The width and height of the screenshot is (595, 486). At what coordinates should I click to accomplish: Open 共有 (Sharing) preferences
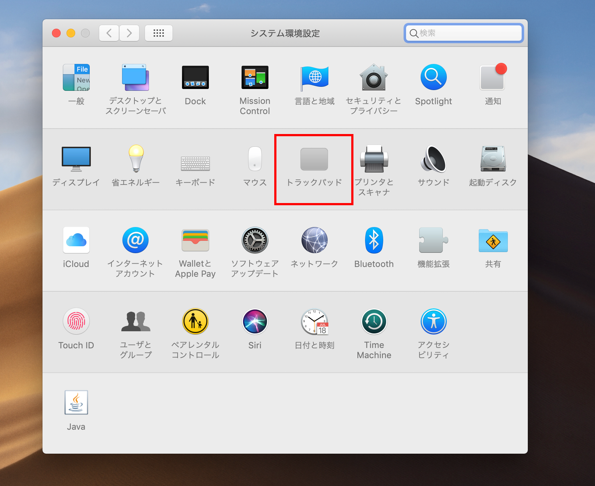click(493, 240)
